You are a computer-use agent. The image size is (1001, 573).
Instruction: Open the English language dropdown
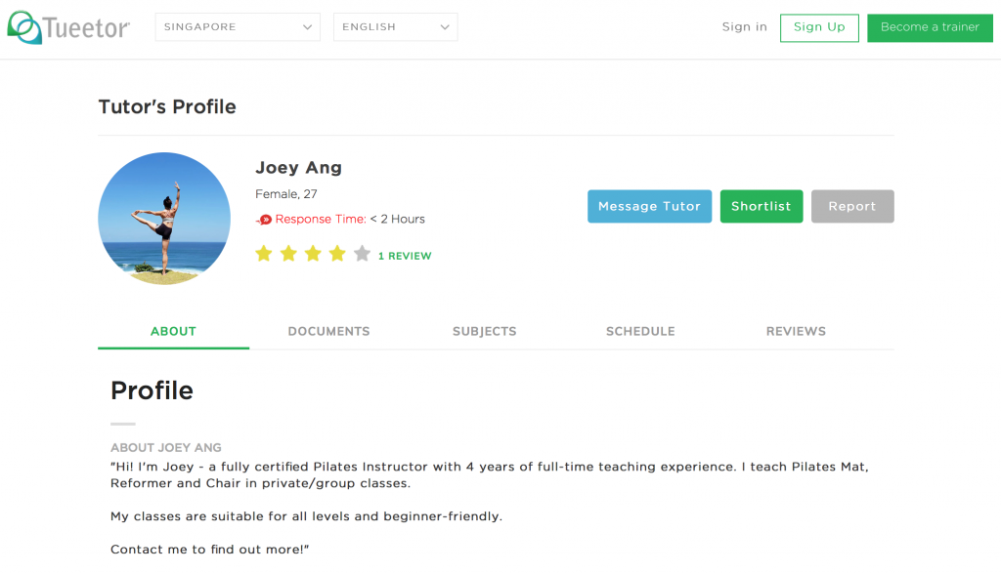[x=395, y=26]
